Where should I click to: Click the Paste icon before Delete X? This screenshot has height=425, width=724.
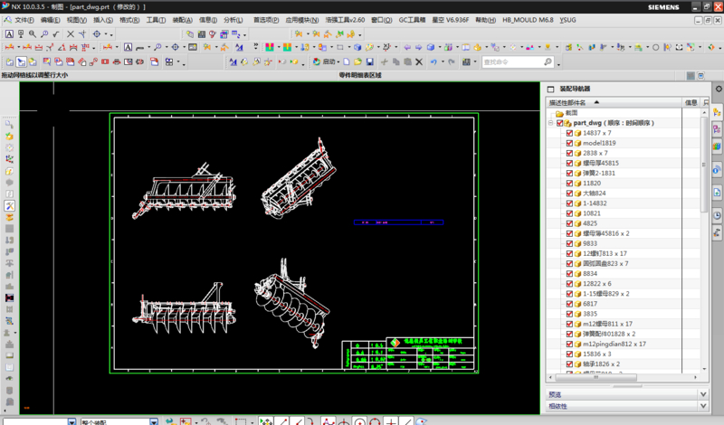pos(407,61)
